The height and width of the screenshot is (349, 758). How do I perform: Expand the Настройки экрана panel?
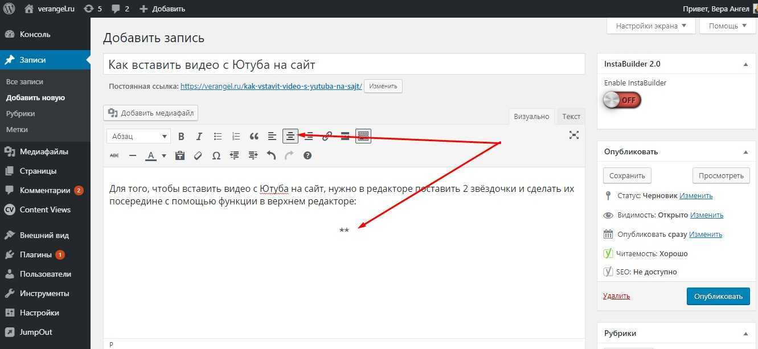(651, 26)
